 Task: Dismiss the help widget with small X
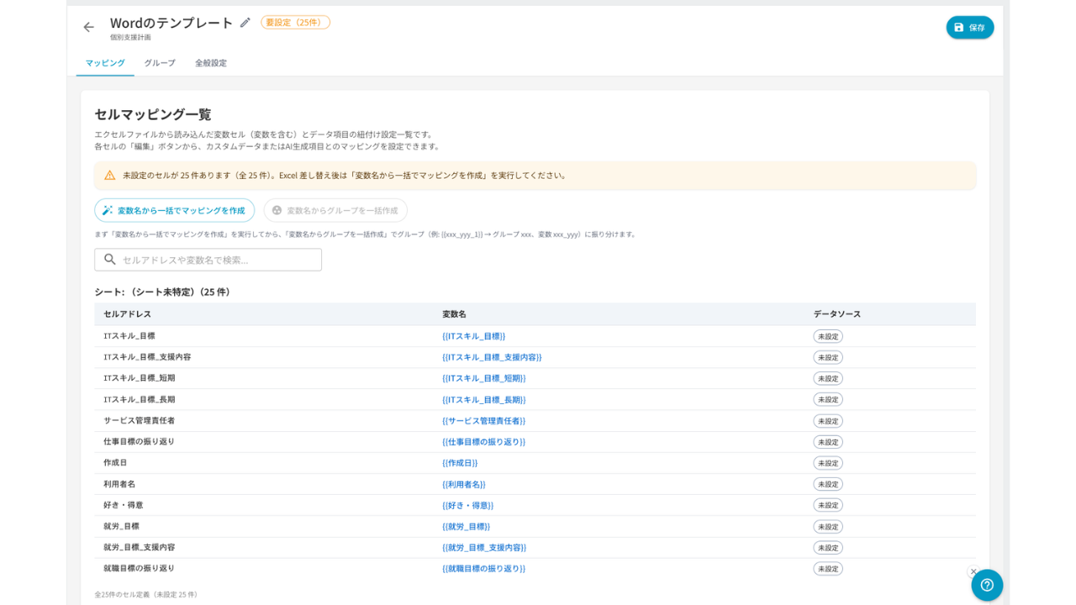coord(973,571)
